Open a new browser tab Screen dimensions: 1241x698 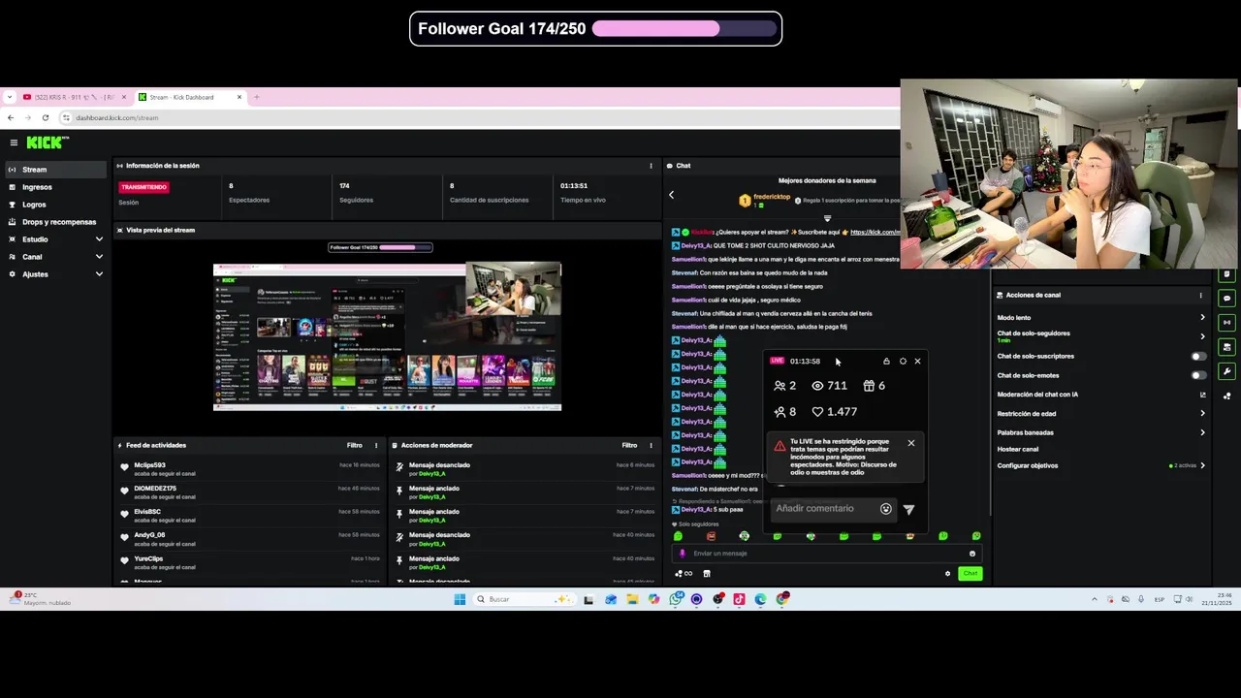(x=257, y=97)
